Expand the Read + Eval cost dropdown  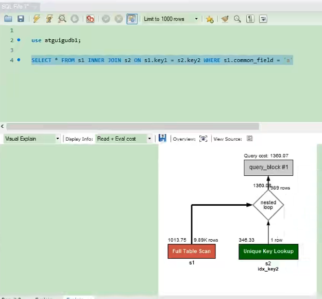click(124, 139)
